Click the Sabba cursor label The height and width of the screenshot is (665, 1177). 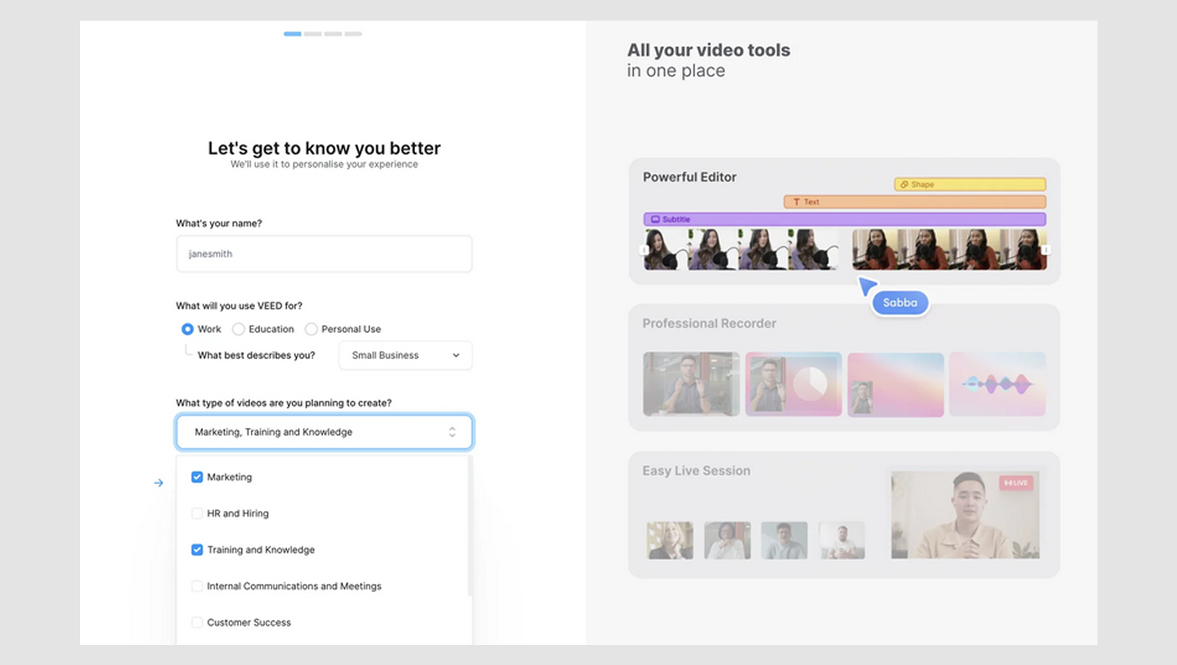pyautogui.click(x=900, y=302)
